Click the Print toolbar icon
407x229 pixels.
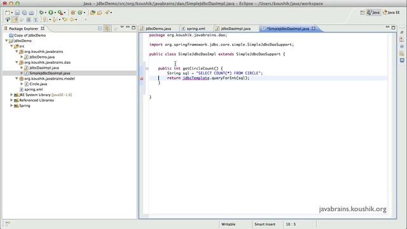(x=31, y=13)
